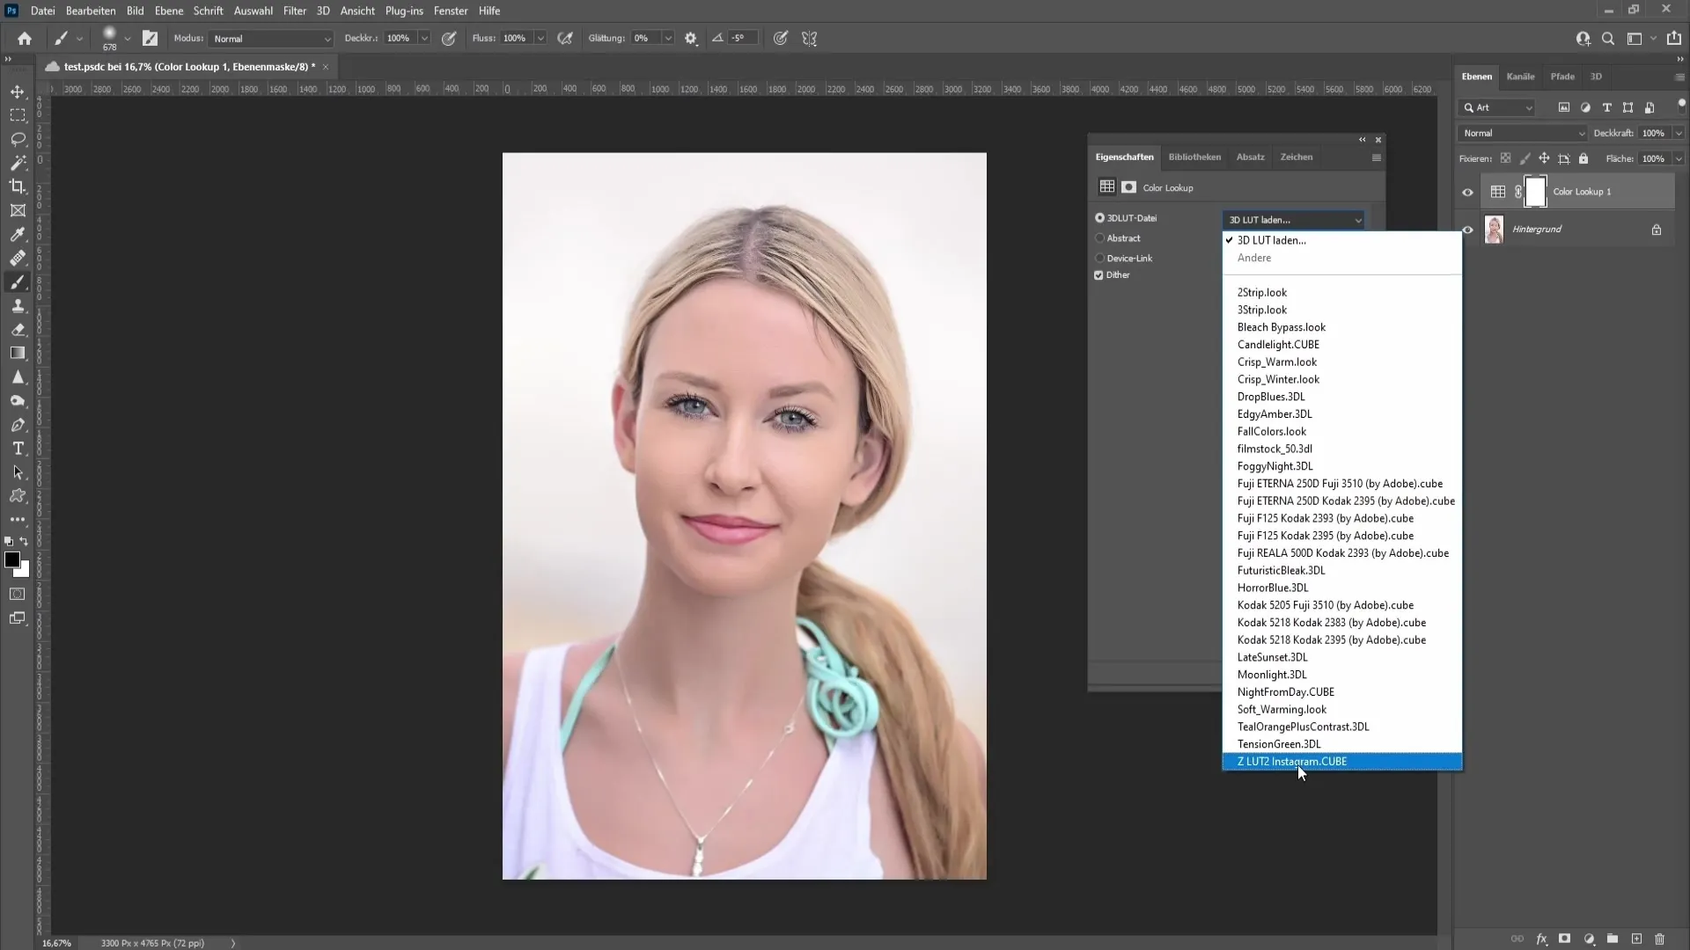
Task: Hide the Hintergrund layer
Action: 1467,230
